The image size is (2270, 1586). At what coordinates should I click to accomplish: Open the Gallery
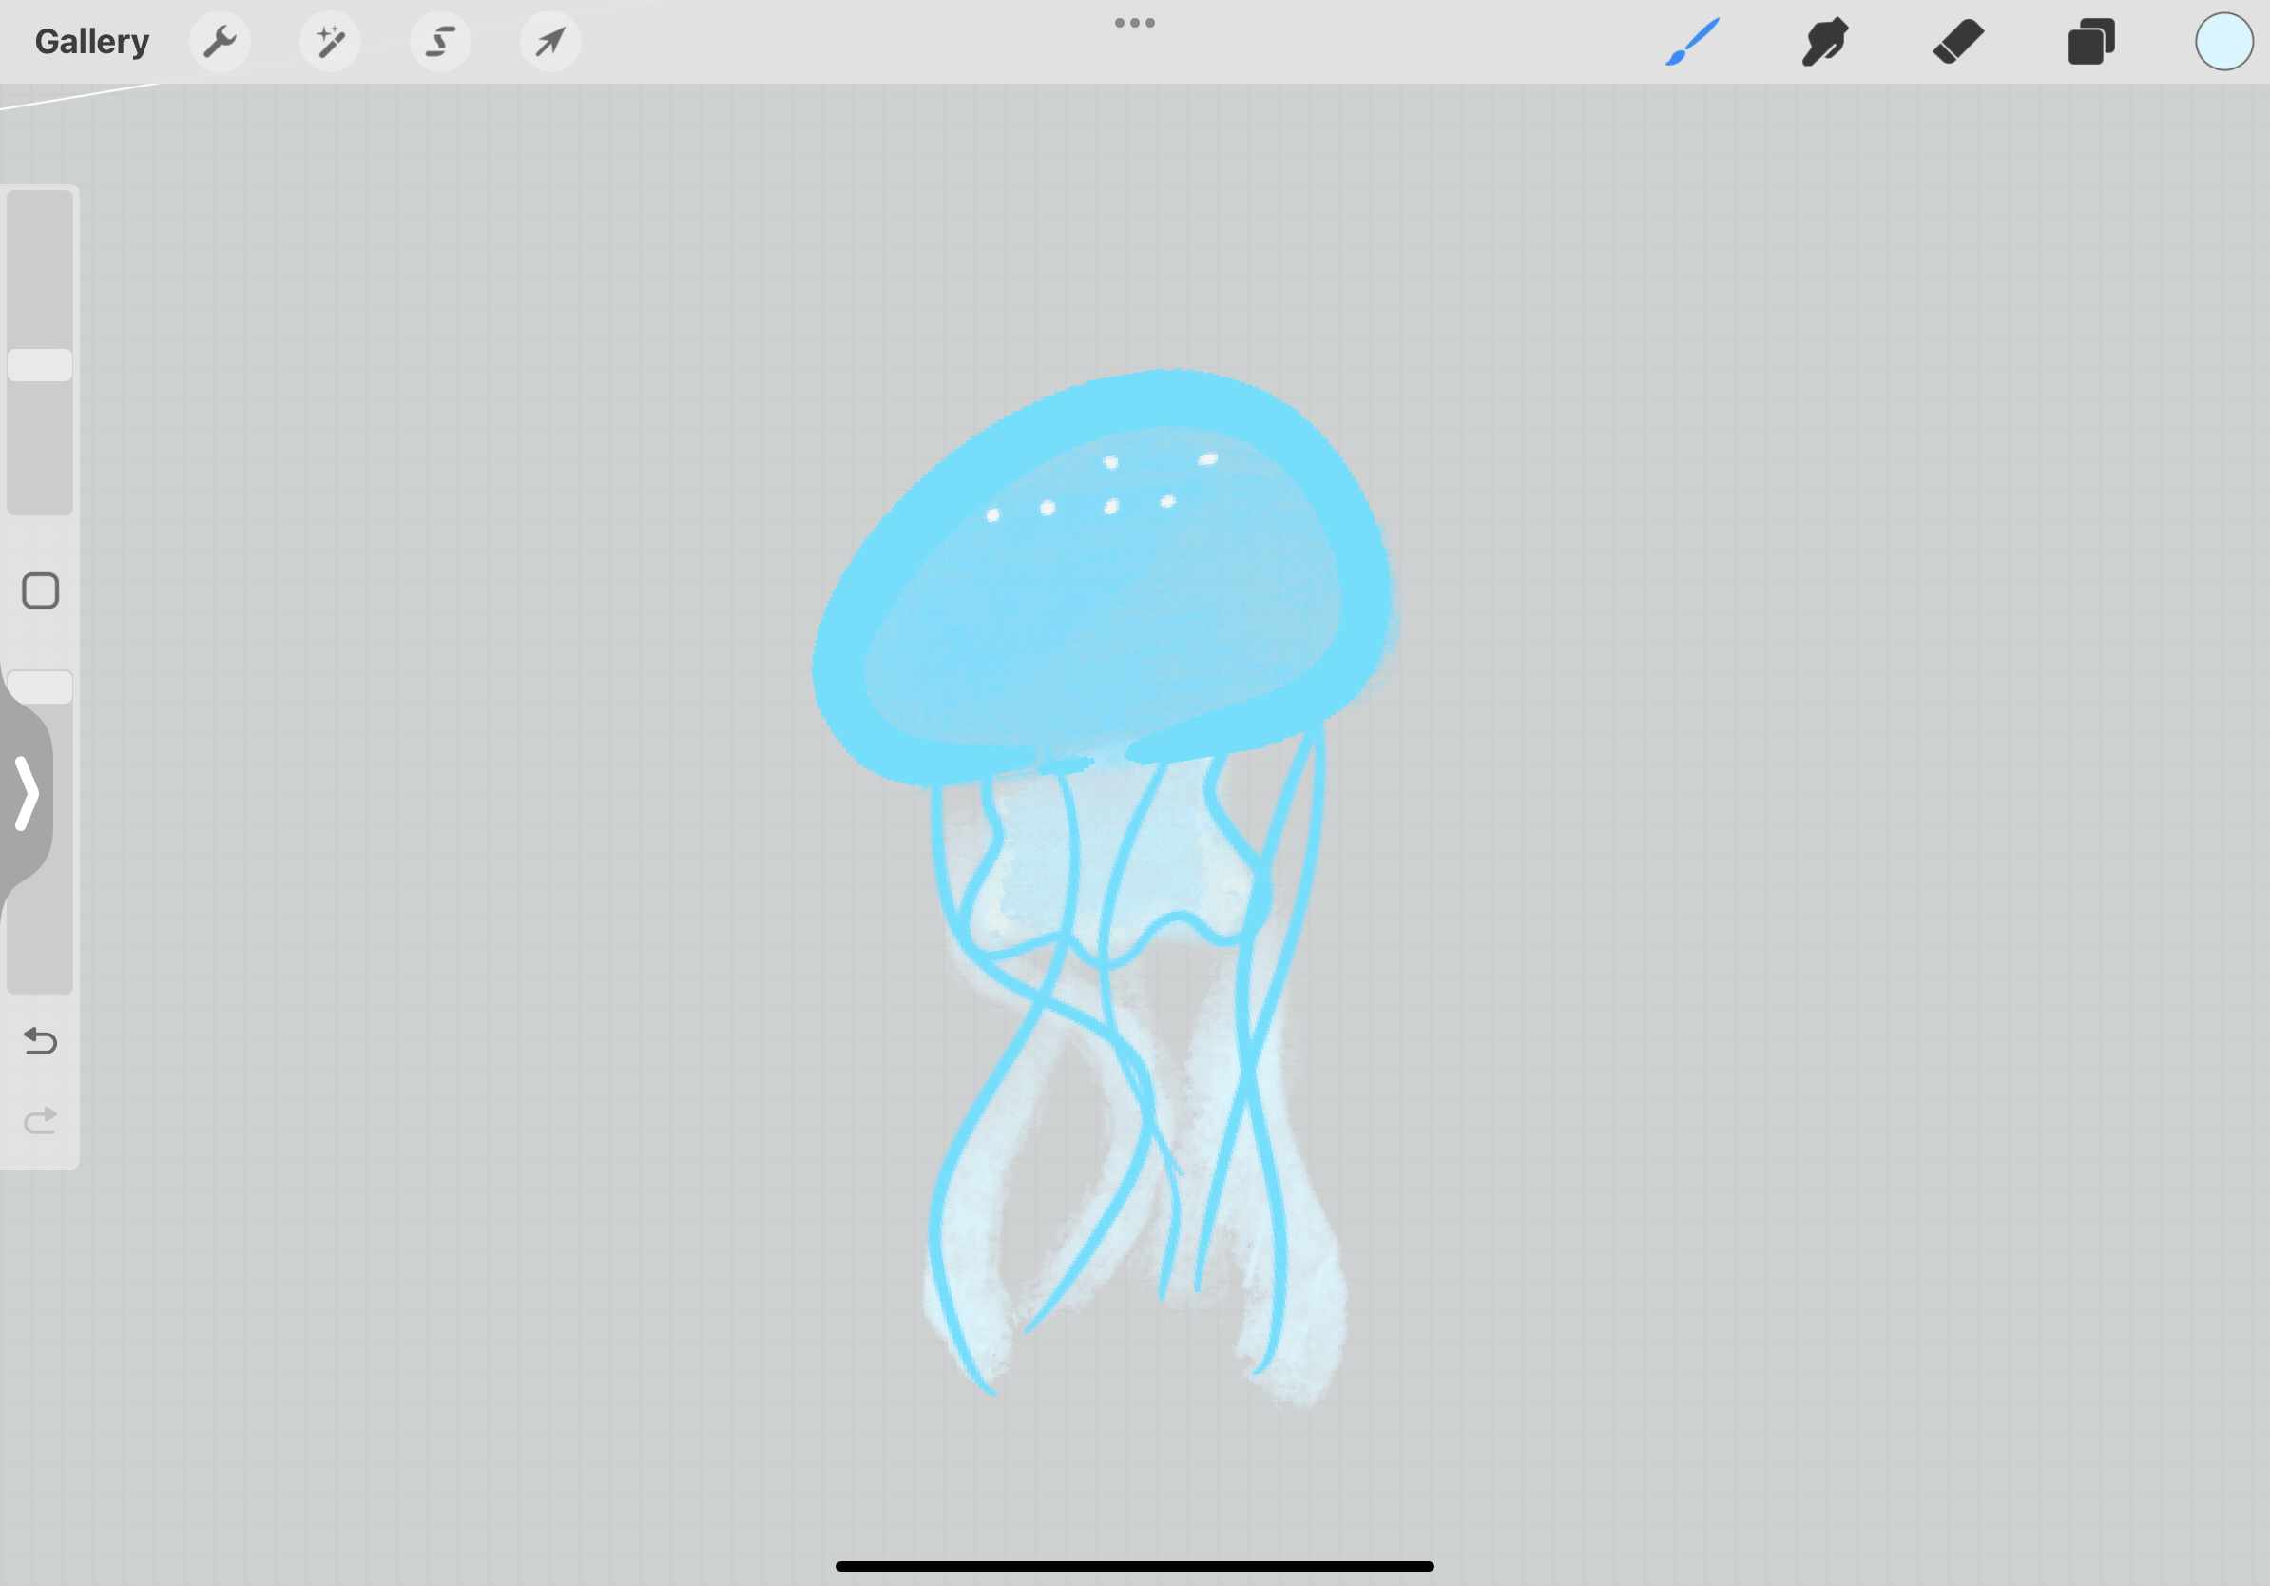pos(92,42)
